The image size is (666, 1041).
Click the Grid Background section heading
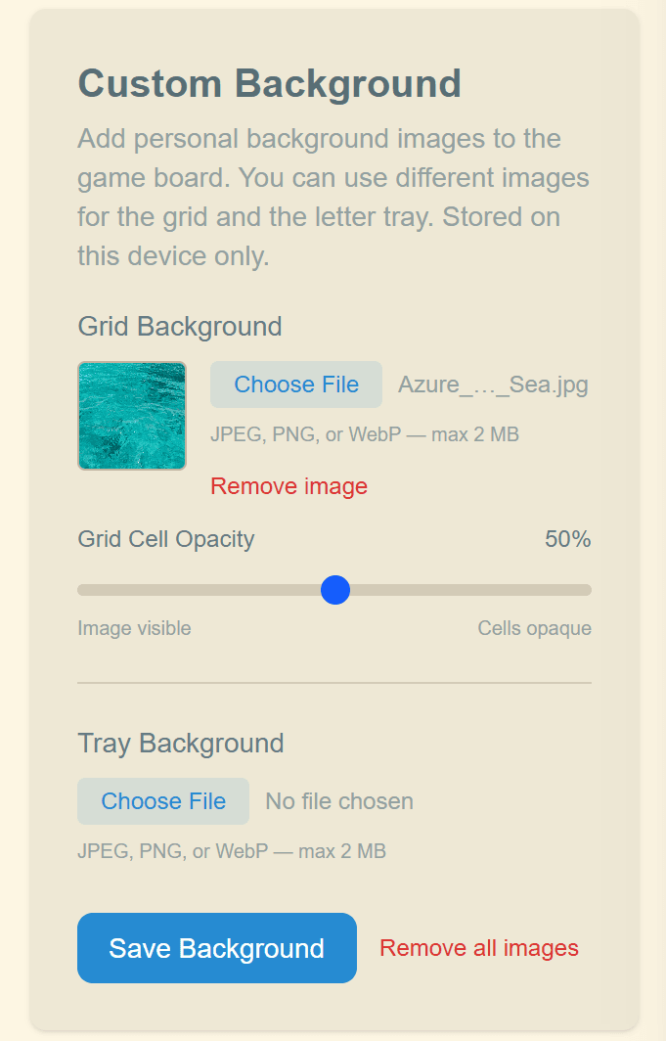pyautogui.click(x=180, y=327)
